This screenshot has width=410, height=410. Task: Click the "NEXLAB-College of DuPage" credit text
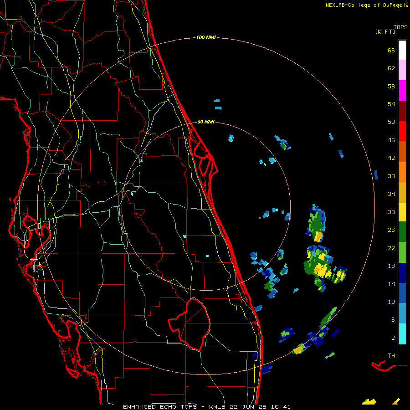[x=364, y=5]
